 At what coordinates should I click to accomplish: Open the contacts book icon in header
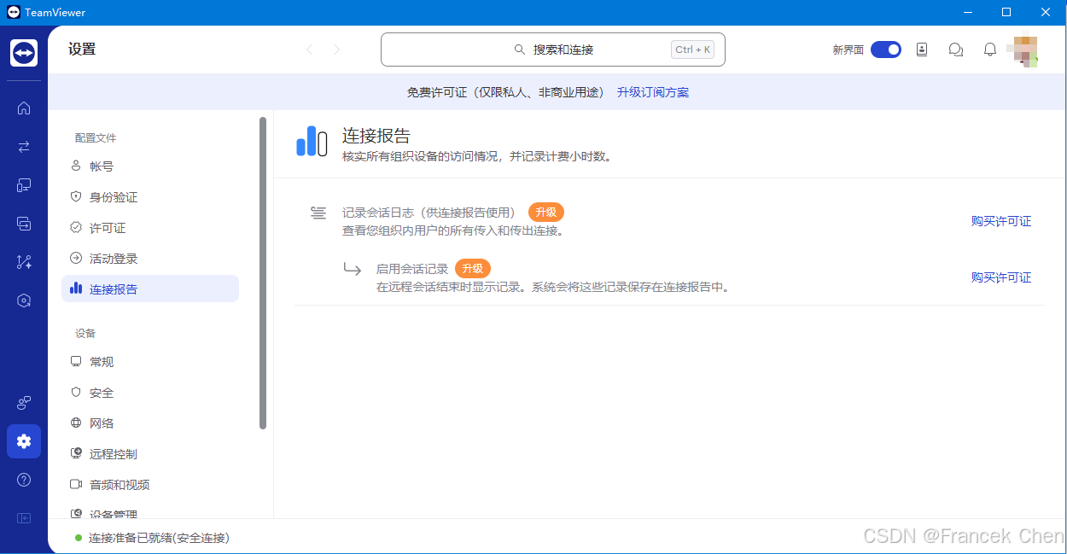coord(922,50)
